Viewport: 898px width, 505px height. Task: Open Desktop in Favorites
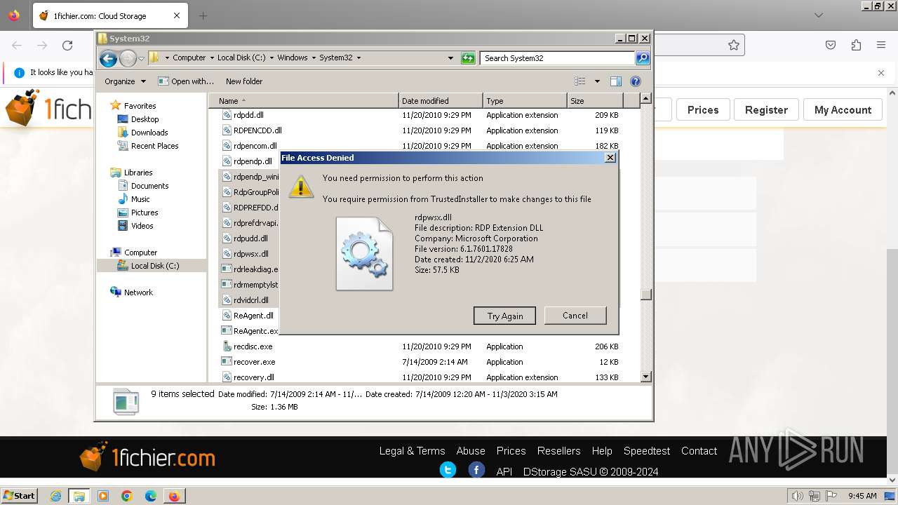point(145,119)
